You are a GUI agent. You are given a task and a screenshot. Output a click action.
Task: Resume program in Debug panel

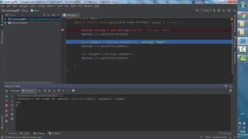coord(7,96)
